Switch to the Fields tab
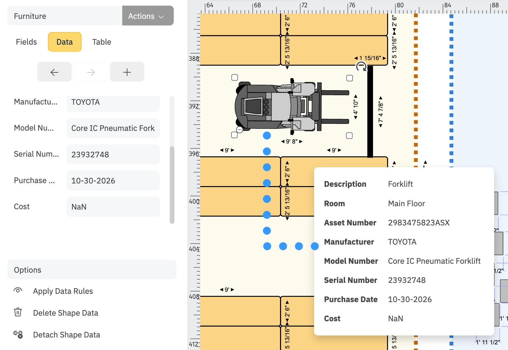 pyautogui.click(x=26, y=42)
